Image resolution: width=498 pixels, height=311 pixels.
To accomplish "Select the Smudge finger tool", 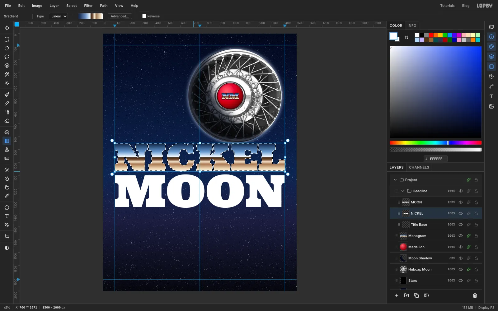I will (7, 187).
